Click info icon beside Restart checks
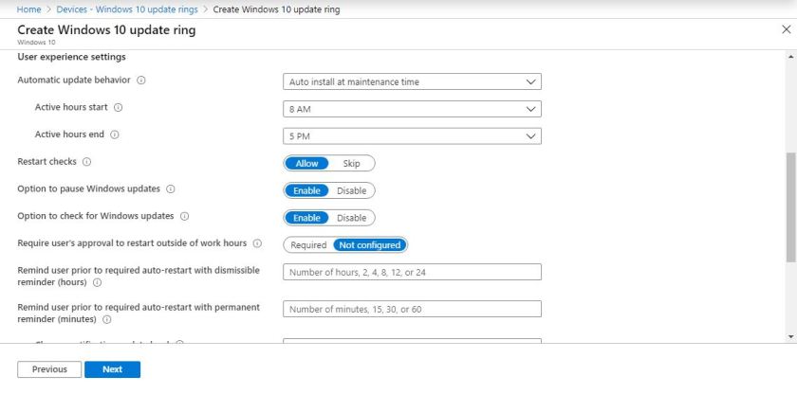797x394 pixels. click(86, 163)
